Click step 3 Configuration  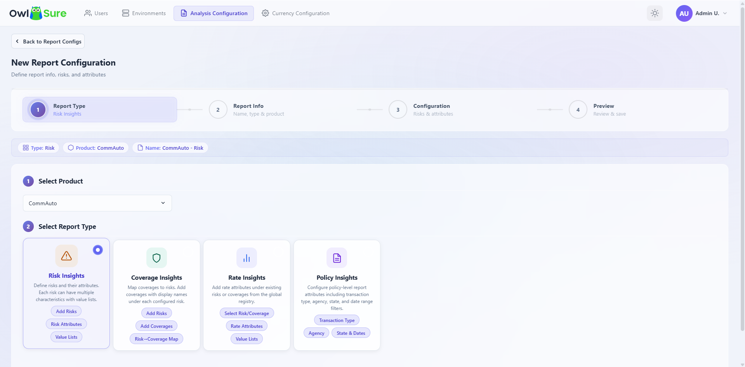point(422,110)
